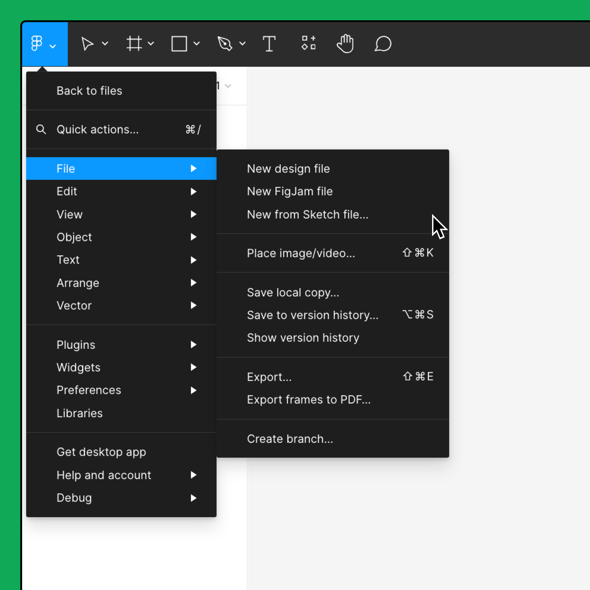Select the Rectangle shape tool
Screen dimensions: 590x590
pyautogui.click(x=179, y=44)
